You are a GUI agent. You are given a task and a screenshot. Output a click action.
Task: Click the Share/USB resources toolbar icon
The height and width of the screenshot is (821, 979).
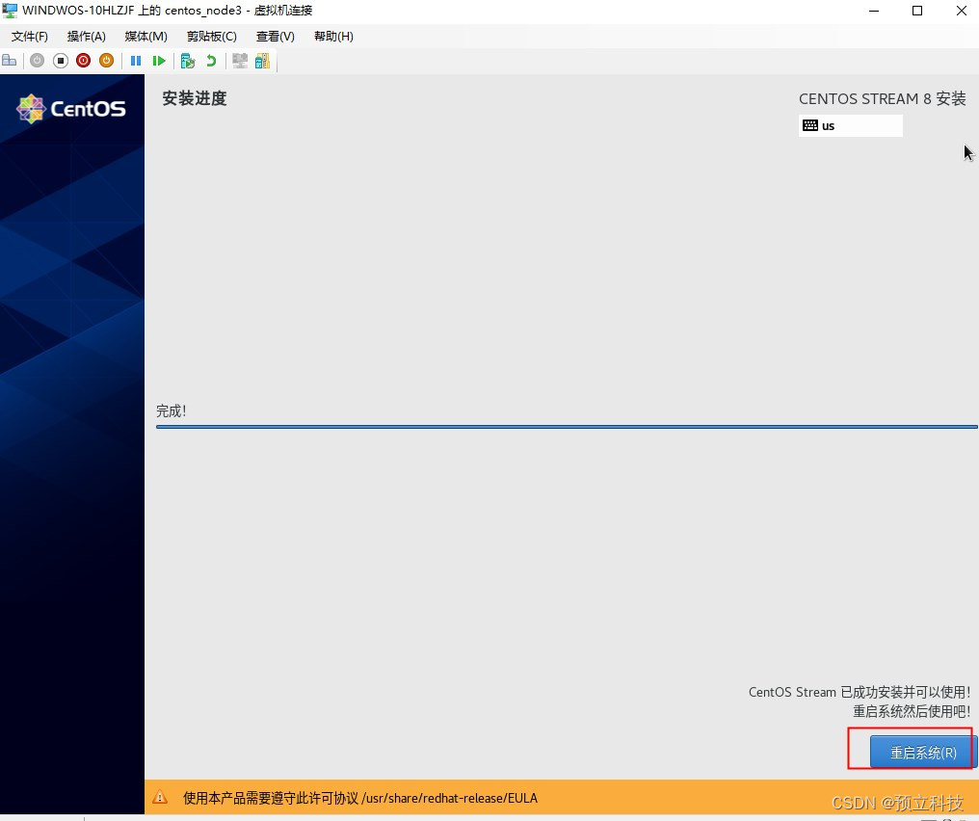(263, 61)
